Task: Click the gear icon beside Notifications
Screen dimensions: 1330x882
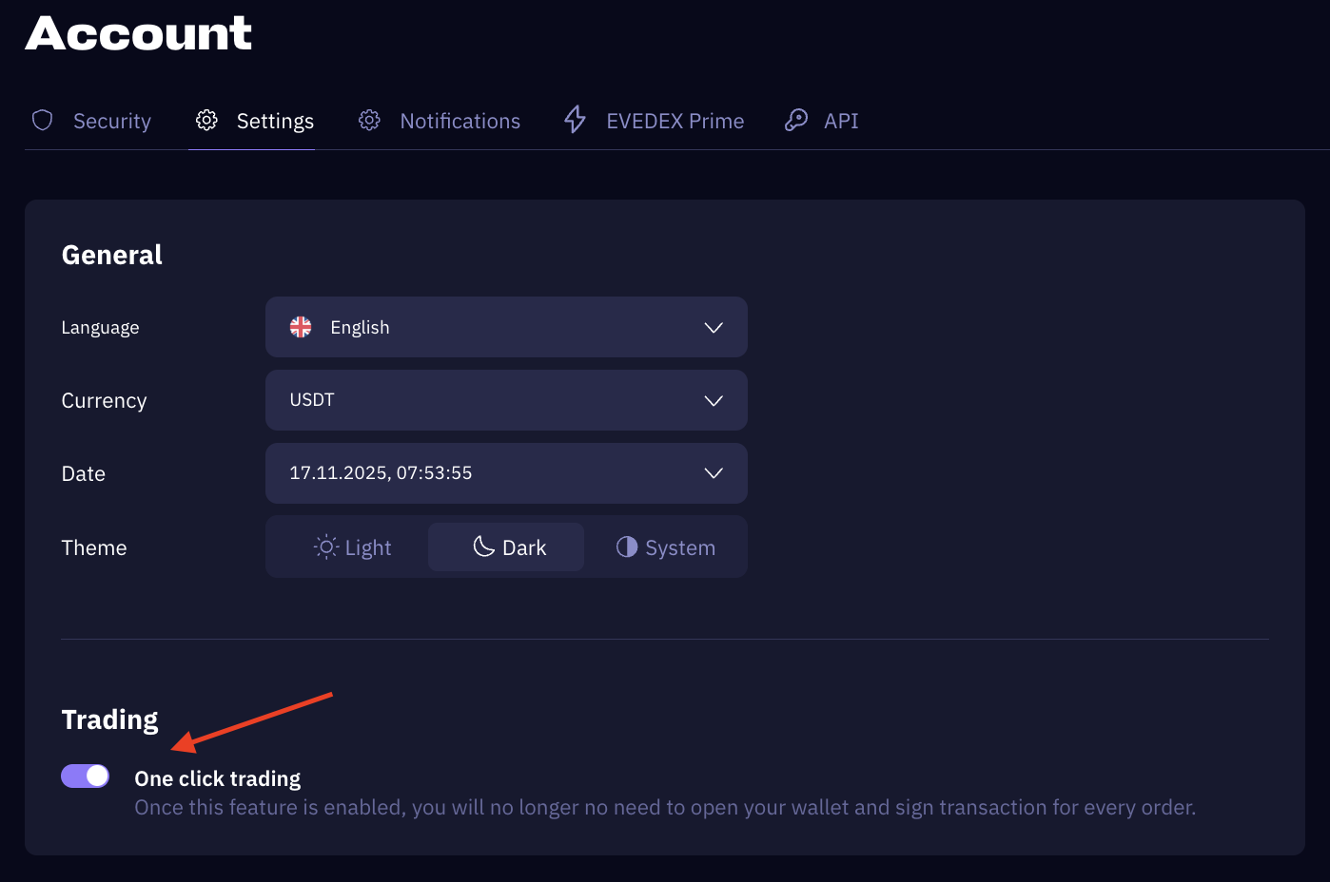Action: [369, 120]
